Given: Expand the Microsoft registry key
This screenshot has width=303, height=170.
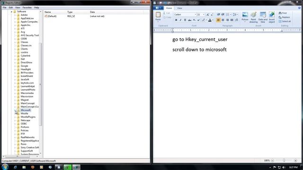Looking at the screenshot, I should (15, 110).
